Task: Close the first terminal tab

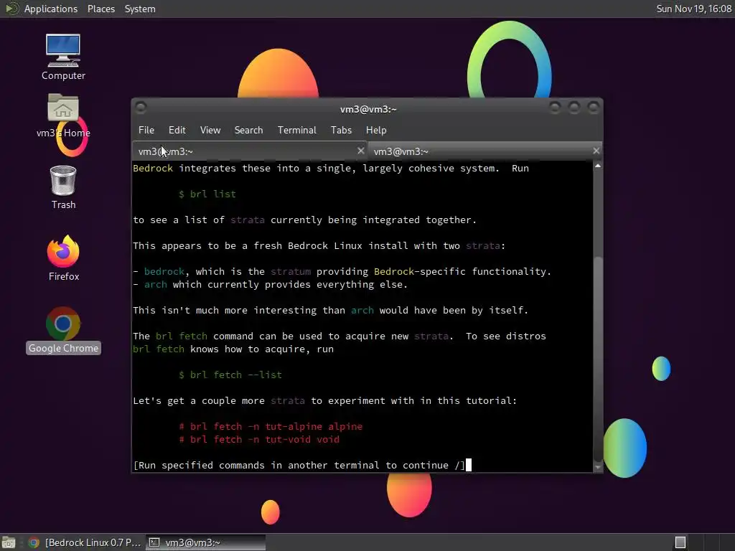Action: tap(360, 151)
